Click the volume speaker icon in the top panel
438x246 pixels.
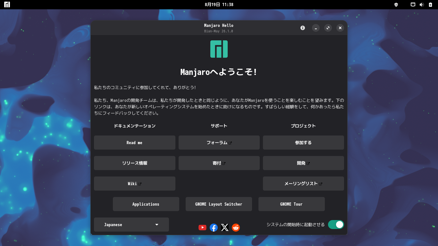tap(422, 4)
